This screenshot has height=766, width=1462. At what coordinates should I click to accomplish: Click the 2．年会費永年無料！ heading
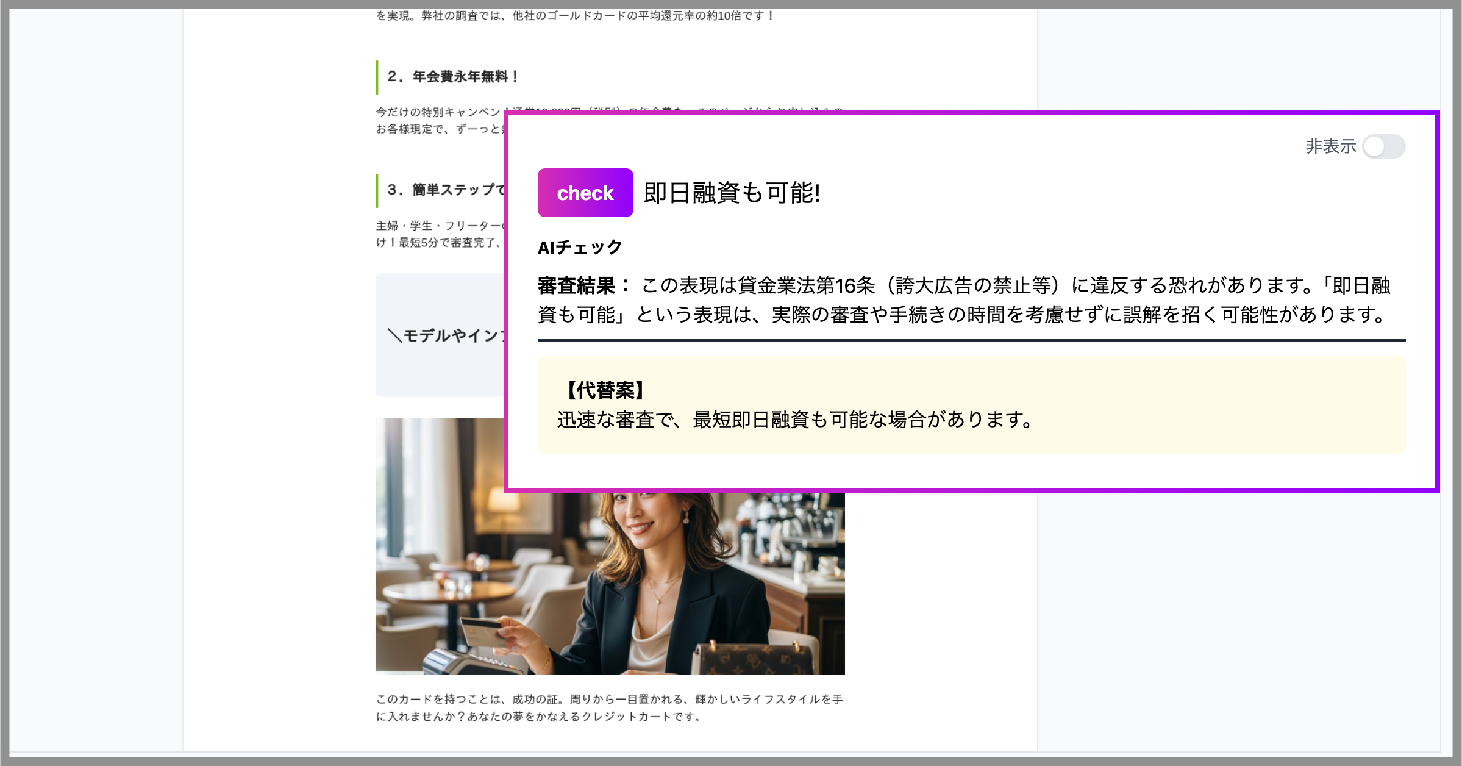point(452,77)
